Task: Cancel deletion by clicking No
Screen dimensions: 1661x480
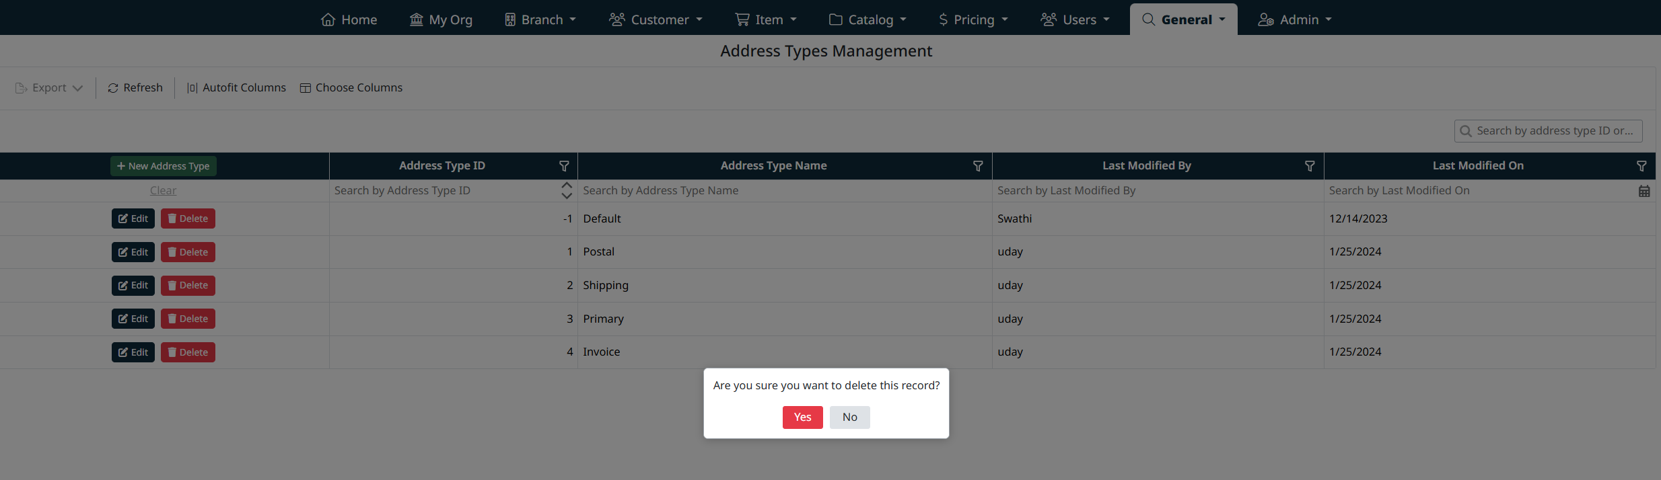Action: pyautogui.click(x=849, y=417)
